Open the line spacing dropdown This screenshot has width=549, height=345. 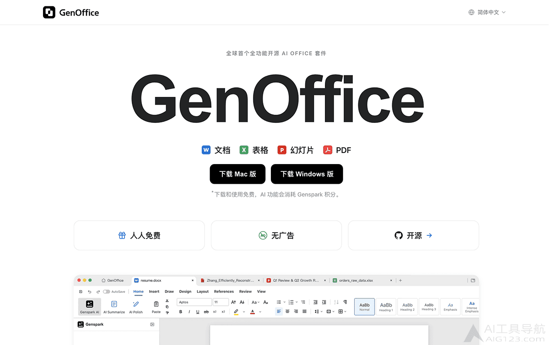319,311
